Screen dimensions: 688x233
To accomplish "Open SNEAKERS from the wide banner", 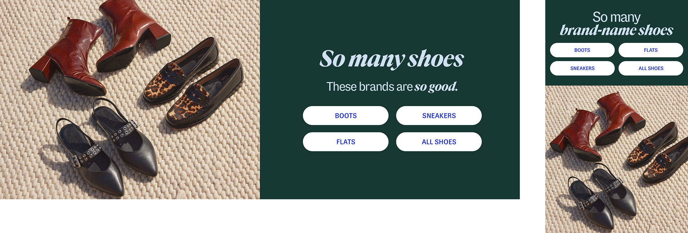I will pyautogui.click(x=439, y=115).
